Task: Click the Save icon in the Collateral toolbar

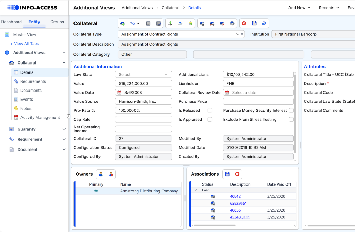Action: [253, 23]
